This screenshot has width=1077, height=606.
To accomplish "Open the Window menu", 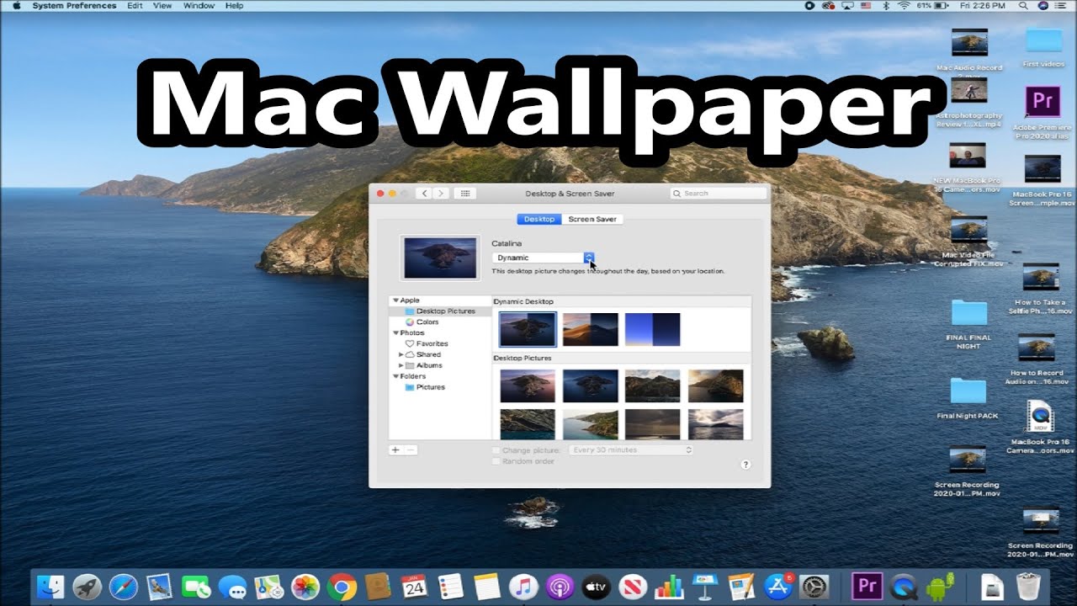I will click(199, 5).
